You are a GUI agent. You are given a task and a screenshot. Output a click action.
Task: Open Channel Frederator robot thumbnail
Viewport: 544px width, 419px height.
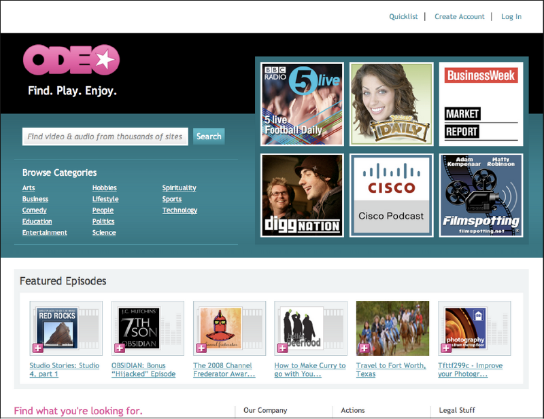229,328
